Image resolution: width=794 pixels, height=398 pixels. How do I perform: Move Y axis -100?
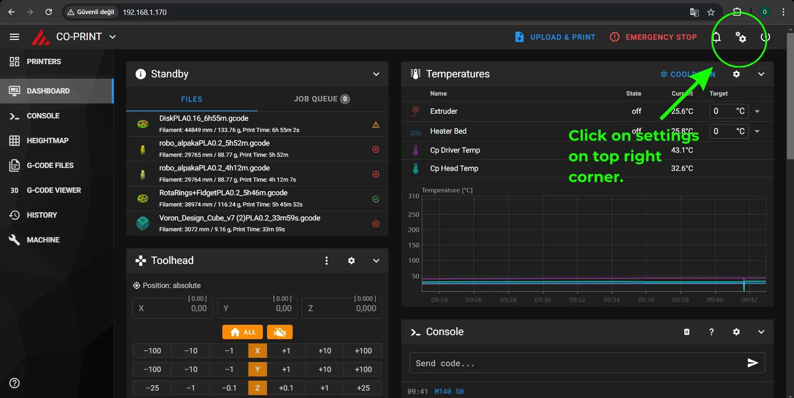(x=152, y=369)
